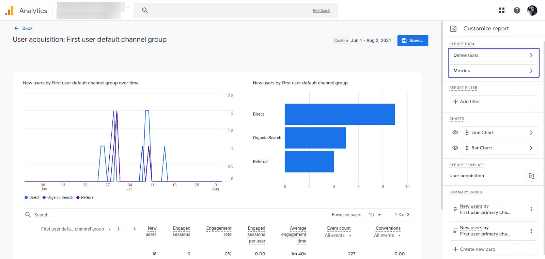Open the second New users by summary card
This screenshot has height=259, width=545.
pos(494,231)
